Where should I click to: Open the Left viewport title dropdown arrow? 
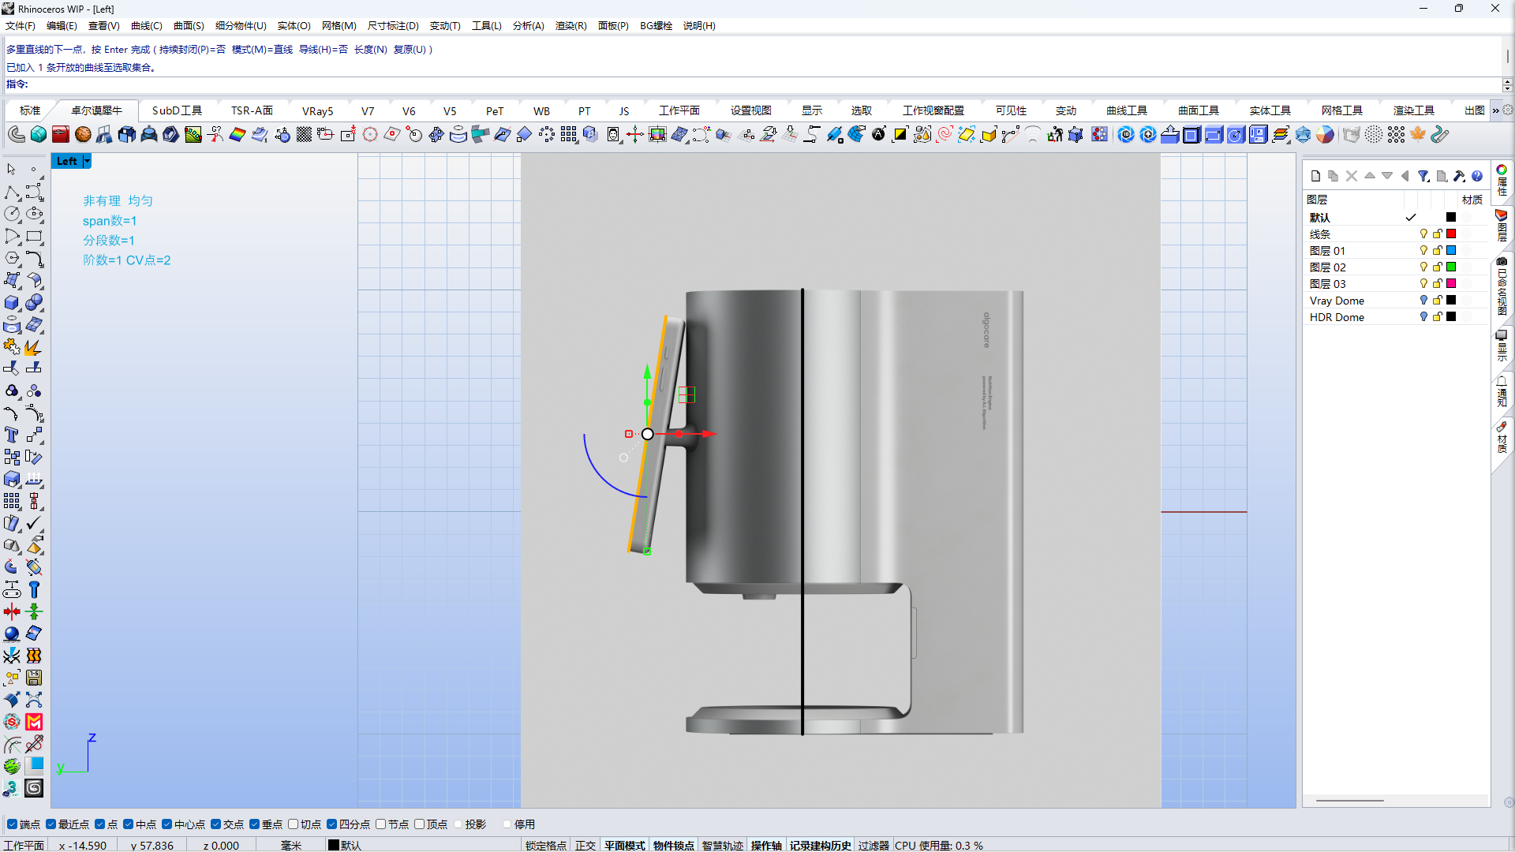[x=87, y=161]
